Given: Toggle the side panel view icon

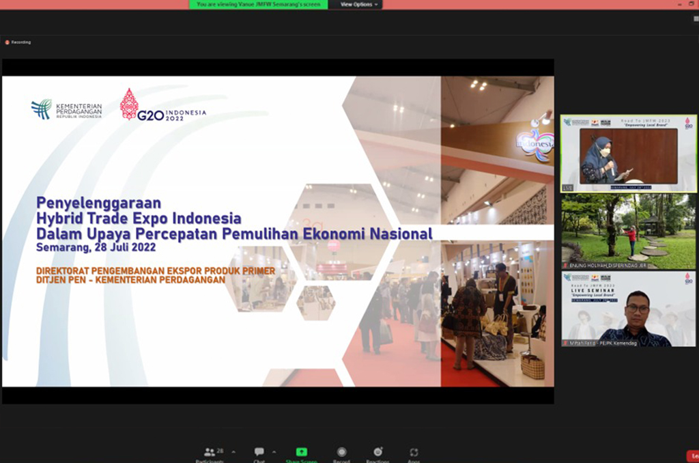Looking at the screenshot, I should coord(696,19).
